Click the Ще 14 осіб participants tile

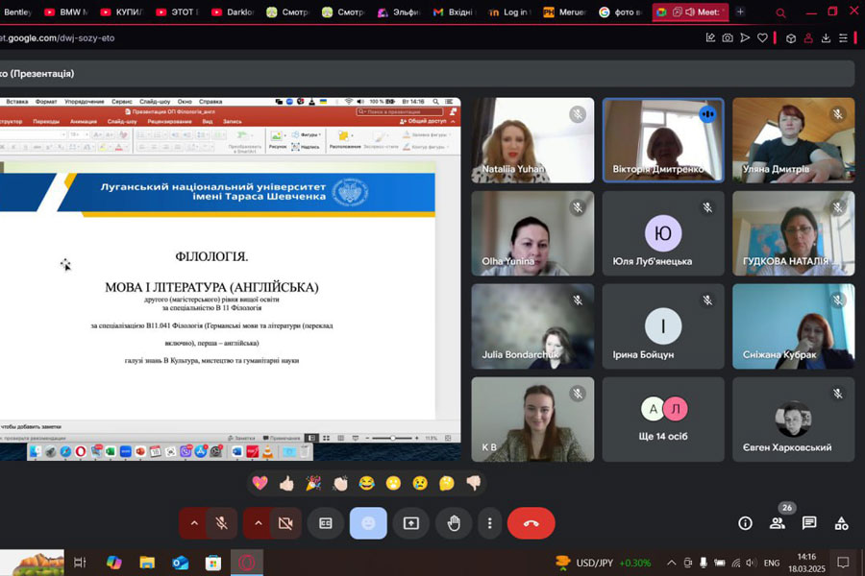[x=663, y=420]
